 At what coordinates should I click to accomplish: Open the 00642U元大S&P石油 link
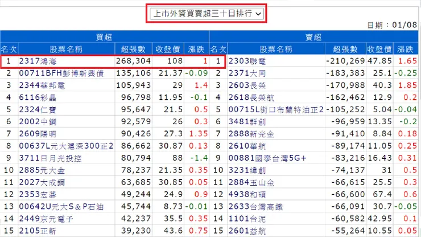click(x=61, y=207)
